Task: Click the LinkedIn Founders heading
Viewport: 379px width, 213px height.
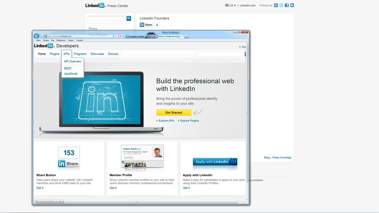Action: (x=154, y=18)
